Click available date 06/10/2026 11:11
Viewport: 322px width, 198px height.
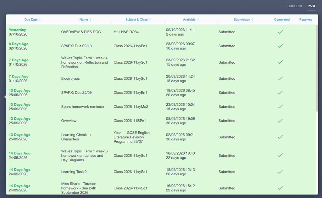coord(180,30)
